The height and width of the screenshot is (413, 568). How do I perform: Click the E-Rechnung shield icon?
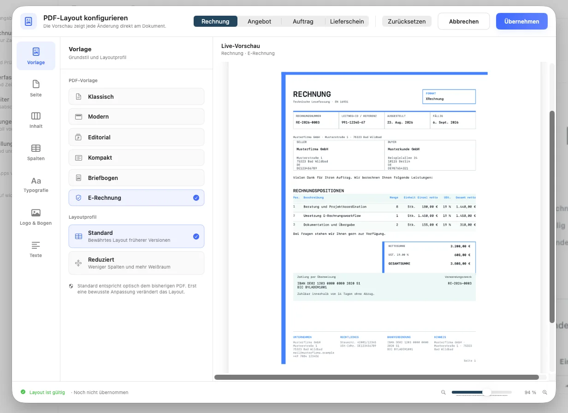78,198
